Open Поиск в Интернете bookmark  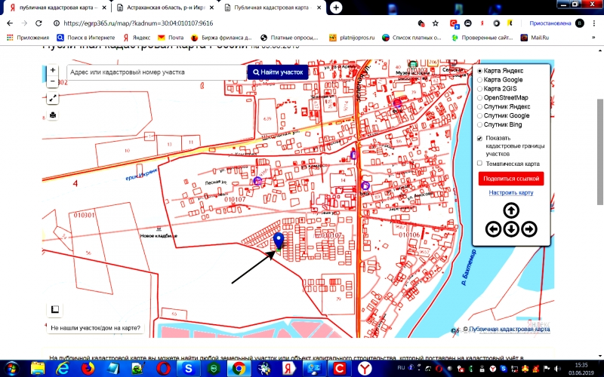[86, 38]
